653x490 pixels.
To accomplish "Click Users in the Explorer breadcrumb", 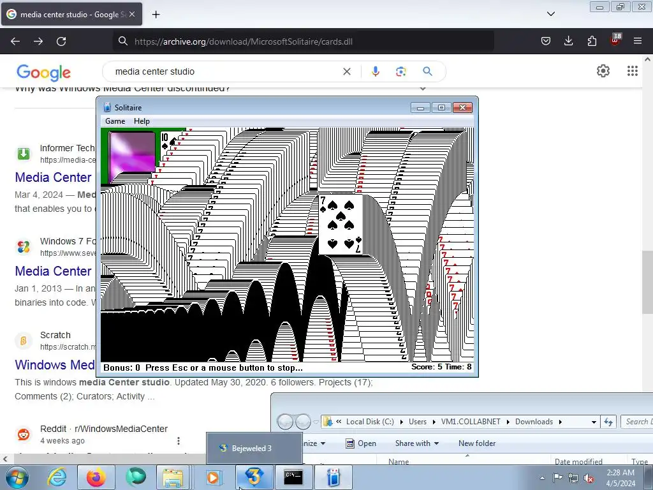I will (x=417, y=422).
